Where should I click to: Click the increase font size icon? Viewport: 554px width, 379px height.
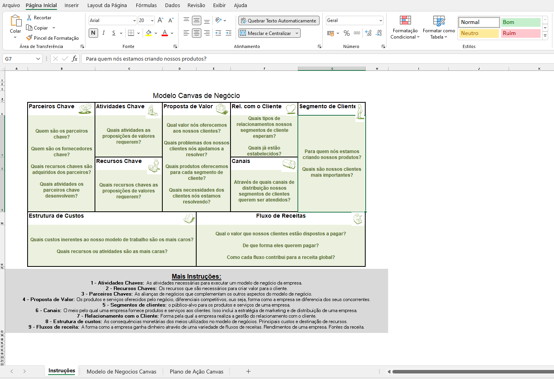(x=160, y=20)
